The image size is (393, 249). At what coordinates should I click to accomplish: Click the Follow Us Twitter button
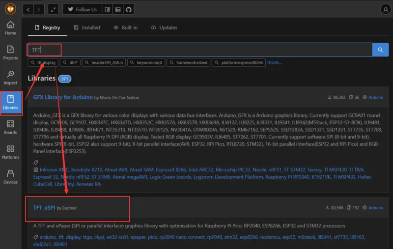(x=82, y=9)
